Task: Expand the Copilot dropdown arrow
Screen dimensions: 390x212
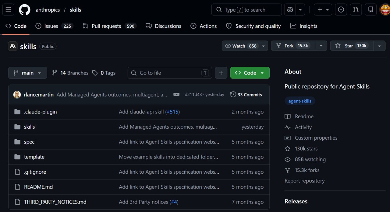Action: 300,10
